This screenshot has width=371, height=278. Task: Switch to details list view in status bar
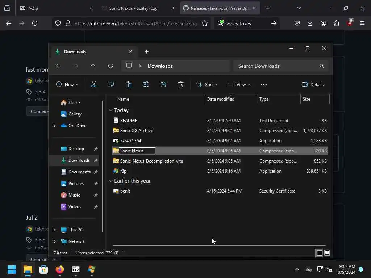pyautogui.click(x=319, y=253)
